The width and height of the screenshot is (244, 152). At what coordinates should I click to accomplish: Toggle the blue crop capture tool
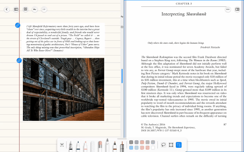179,145
